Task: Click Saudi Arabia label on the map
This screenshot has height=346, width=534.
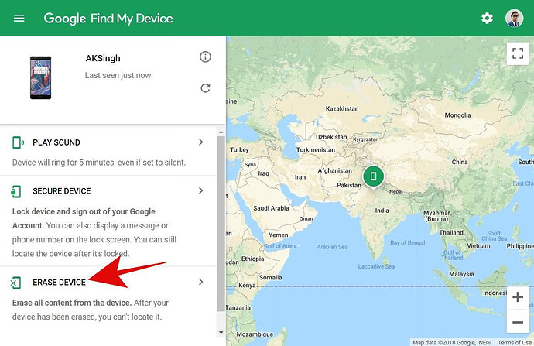Action: [x=271, y=208]
